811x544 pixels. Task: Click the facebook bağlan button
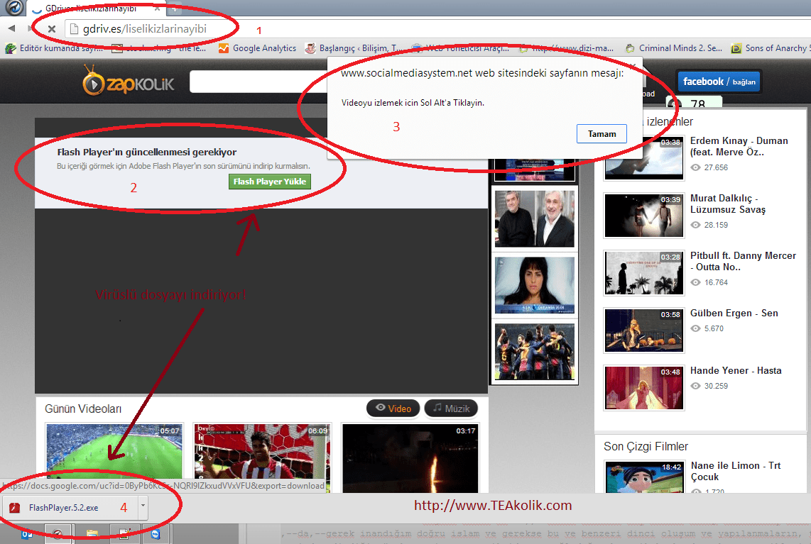tap(719, 82)
